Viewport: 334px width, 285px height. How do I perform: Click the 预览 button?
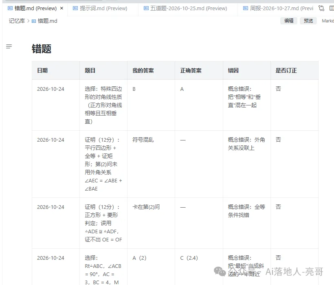click(x=308, y=21)
